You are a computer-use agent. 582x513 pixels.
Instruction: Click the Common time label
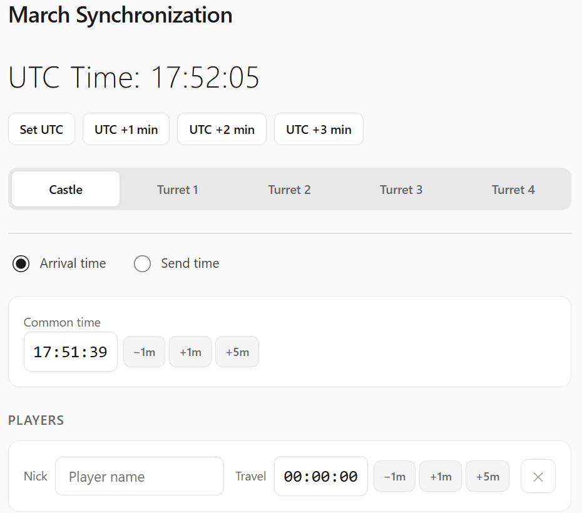(x=62, y=322)
